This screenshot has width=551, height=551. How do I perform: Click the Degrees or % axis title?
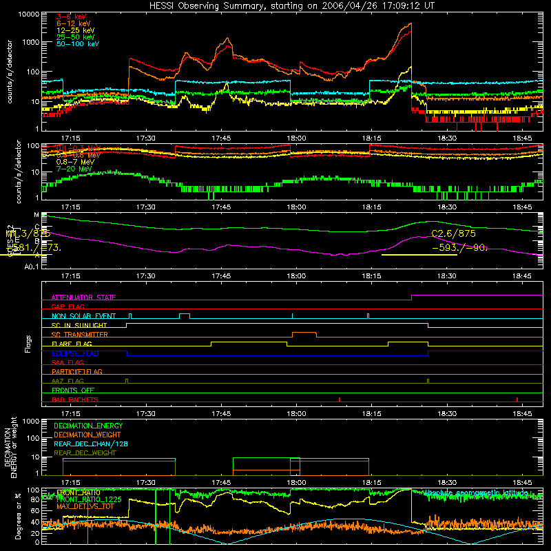(19, 516)
